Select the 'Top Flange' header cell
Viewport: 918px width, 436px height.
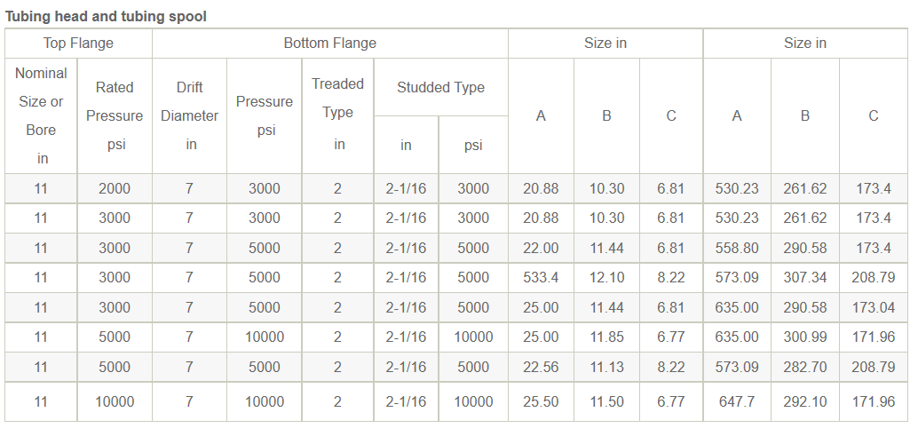tap(78, 44)
